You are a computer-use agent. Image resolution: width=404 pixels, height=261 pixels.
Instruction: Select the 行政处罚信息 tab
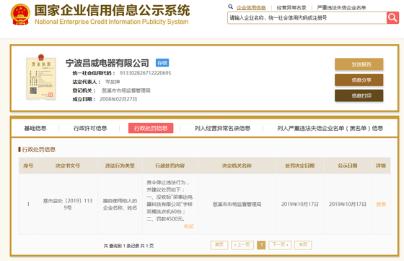point(151,128)
